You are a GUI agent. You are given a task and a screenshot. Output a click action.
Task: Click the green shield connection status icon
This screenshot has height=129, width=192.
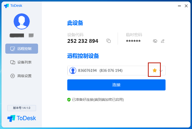click(69, 100)
